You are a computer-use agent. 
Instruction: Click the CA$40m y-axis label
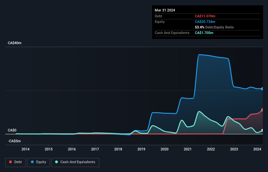15,43
